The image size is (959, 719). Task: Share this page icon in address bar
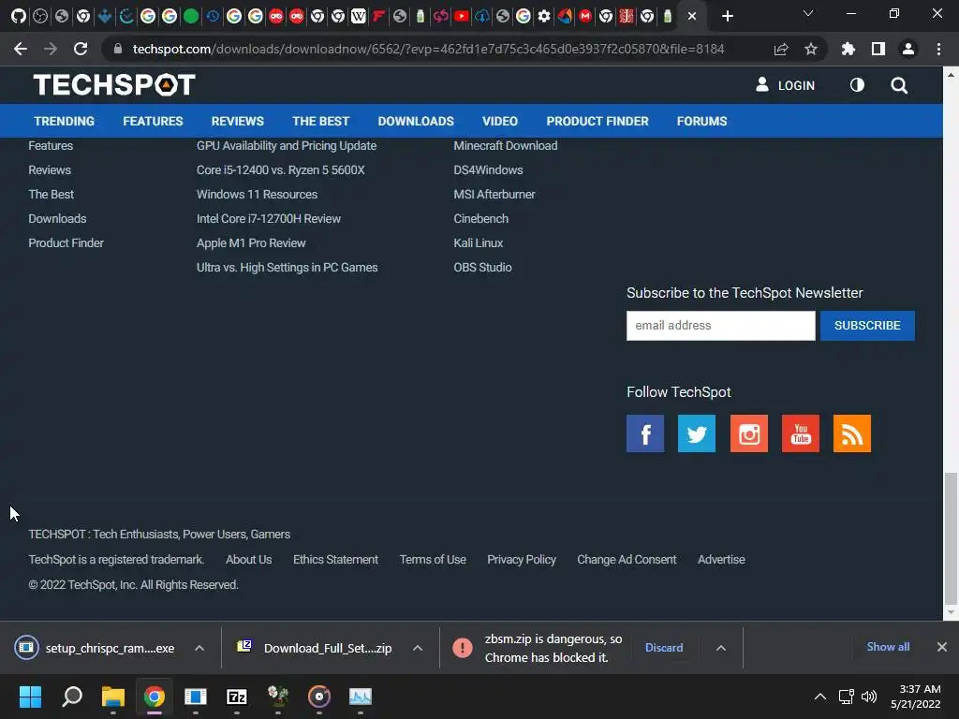pyautogui.click(x=781, y=49)
